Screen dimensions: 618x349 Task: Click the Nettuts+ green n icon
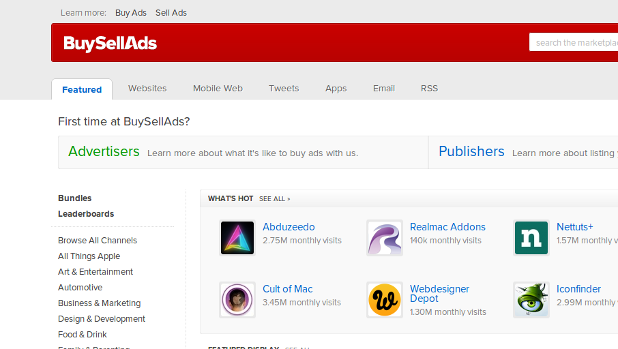pyautogui.click(x=531, y=238)
